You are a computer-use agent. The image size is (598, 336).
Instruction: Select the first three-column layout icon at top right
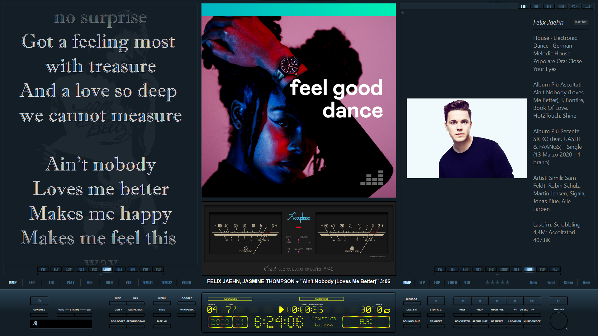pyautogui.click(x=523, y=6)
